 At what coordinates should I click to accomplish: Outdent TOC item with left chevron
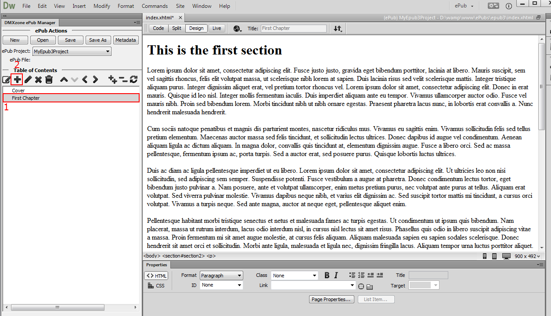[85, 80]
